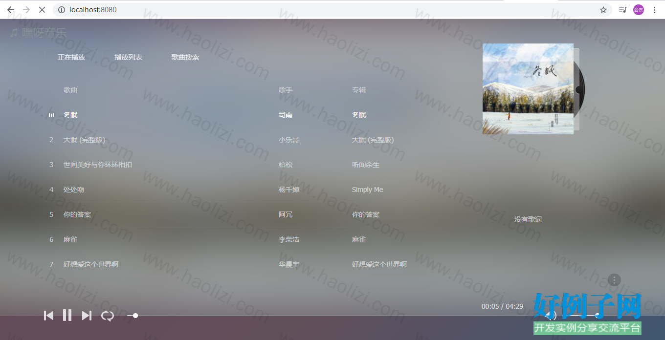Open the three-dot more options button
The width and height of the screenshot is (665, 340).
(x=614, y=280)
